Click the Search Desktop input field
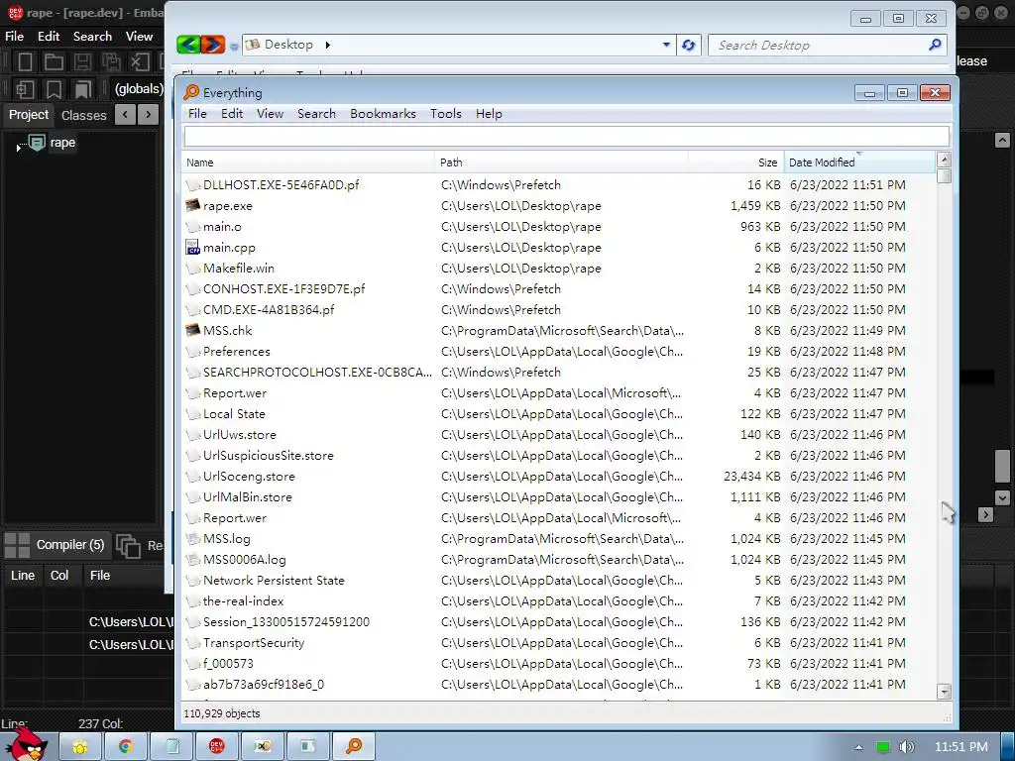This screenshot has width=1015, height=761. [x=820, y=45]
